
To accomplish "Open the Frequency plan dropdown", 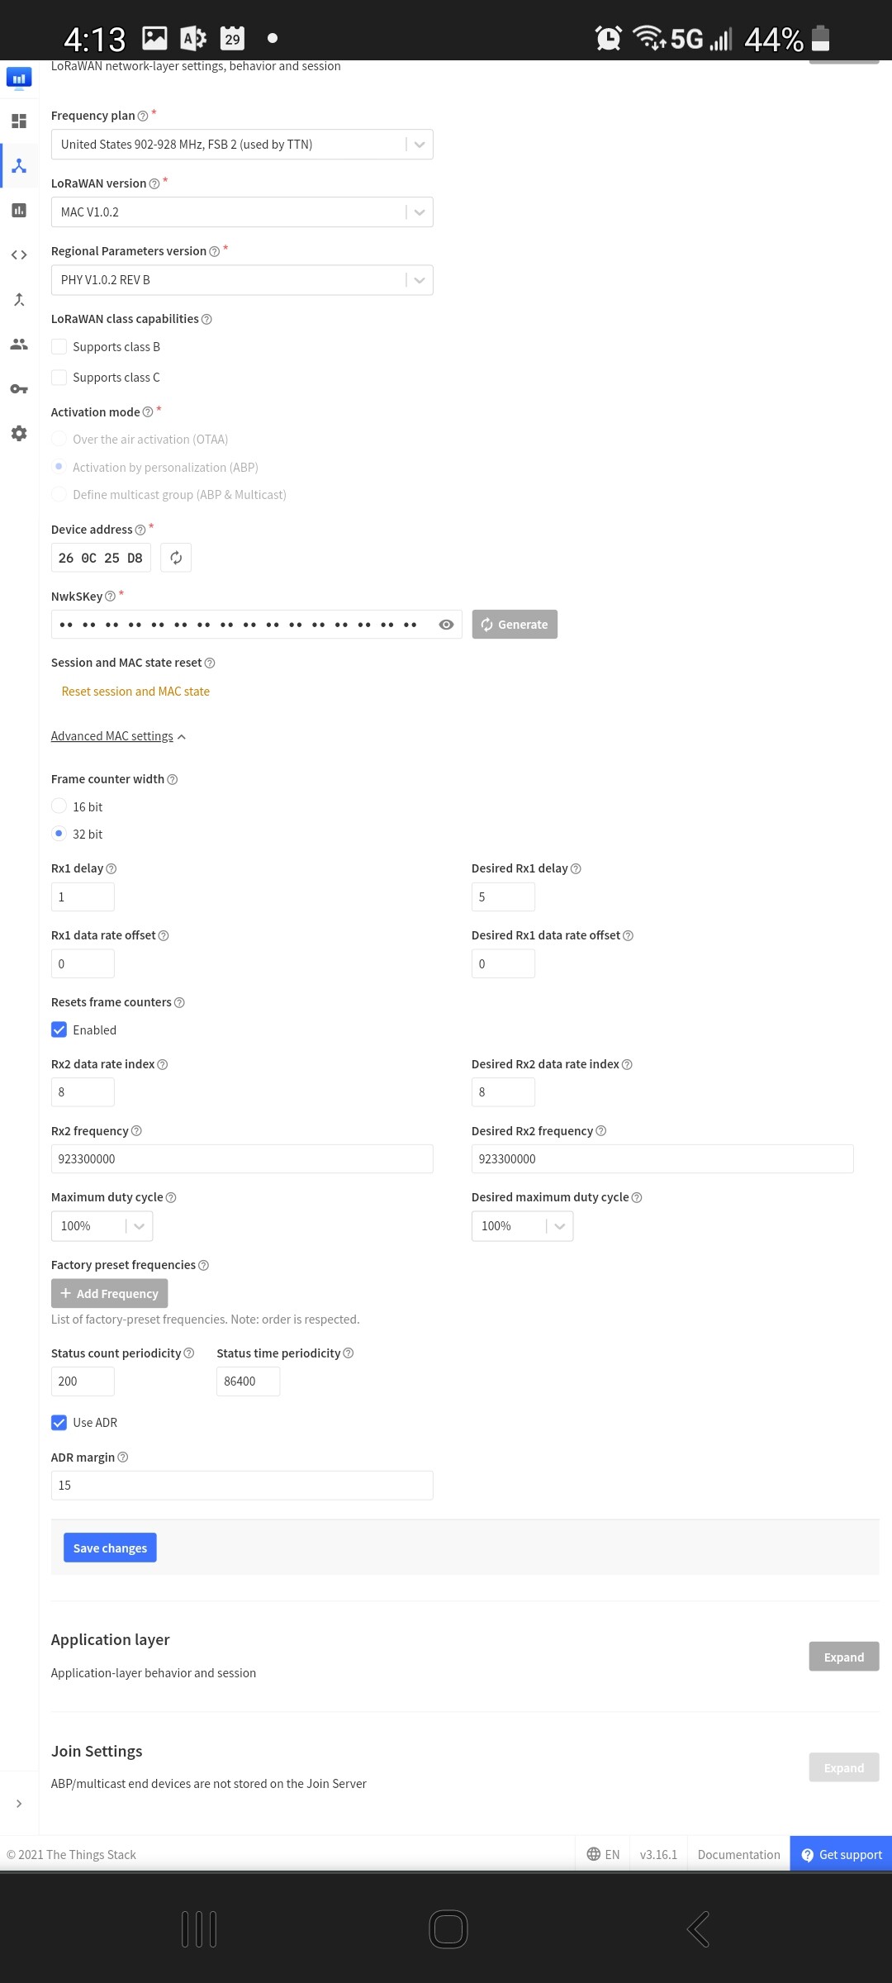I will pyautogui.click(x=242, y=145).
